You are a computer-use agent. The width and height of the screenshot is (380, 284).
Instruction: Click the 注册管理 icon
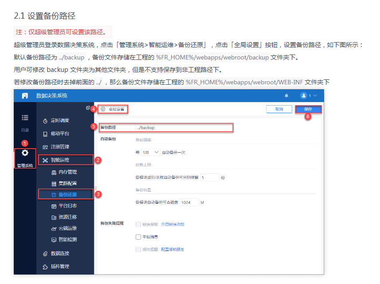[45, 147]
